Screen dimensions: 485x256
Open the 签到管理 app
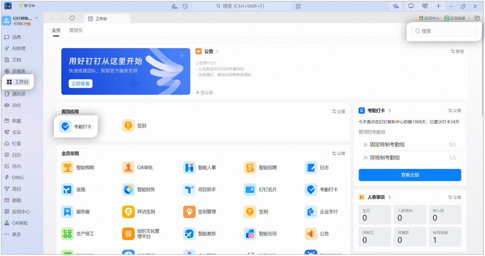199,212
